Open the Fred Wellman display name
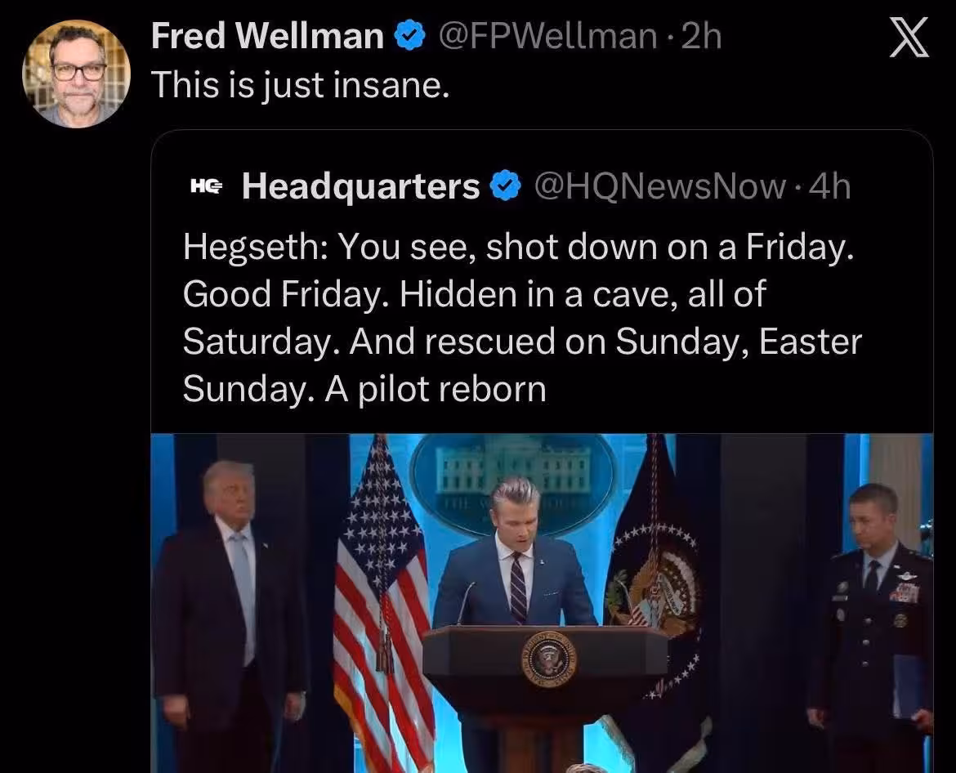This screenshot has width=956, height=773. [267, 35]
